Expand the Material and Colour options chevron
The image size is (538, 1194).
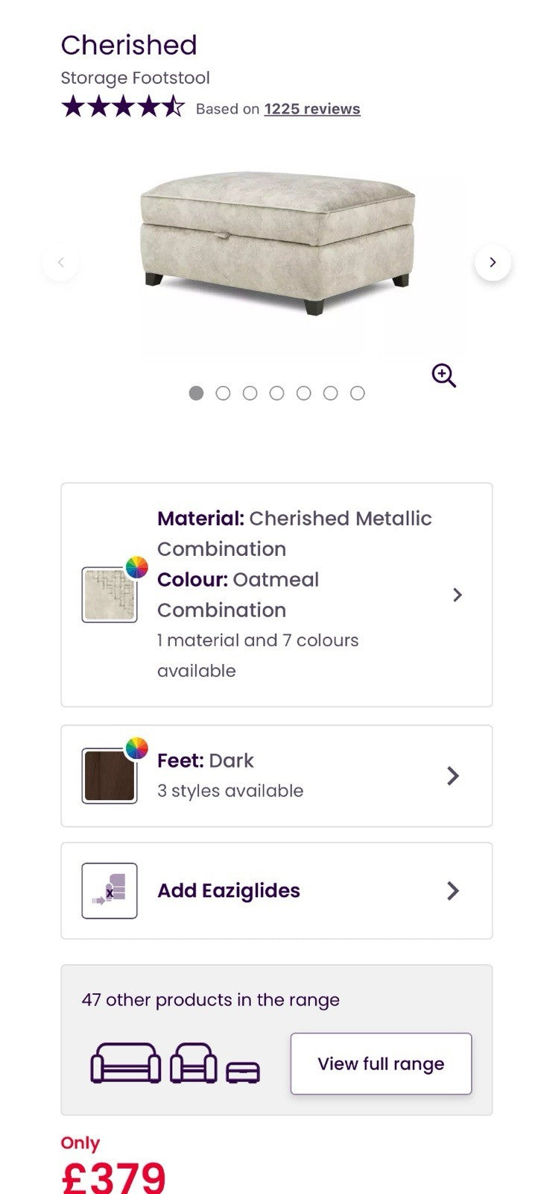pos(458,595)
